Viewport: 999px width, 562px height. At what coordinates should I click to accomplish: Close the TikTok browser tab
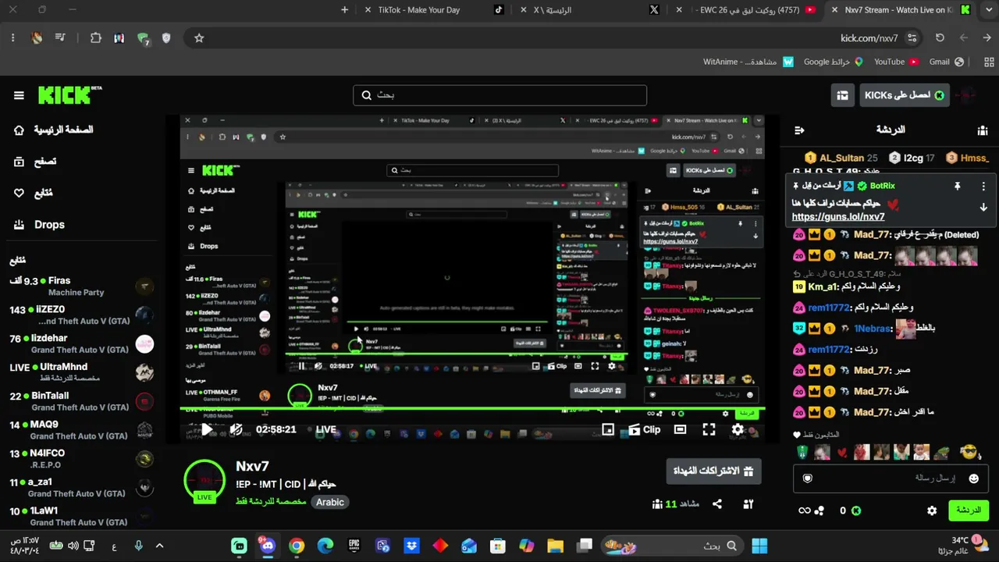(x=368, y=10)
